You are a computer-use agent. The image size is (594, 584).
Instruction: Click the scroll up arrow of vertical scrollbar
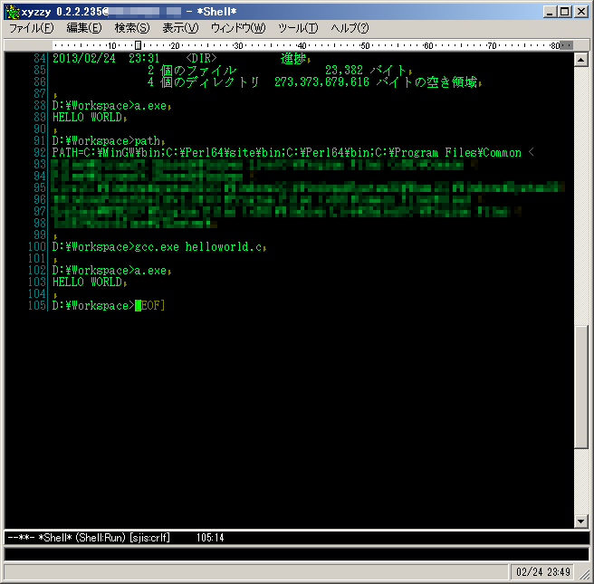click(x=581, y=60)
